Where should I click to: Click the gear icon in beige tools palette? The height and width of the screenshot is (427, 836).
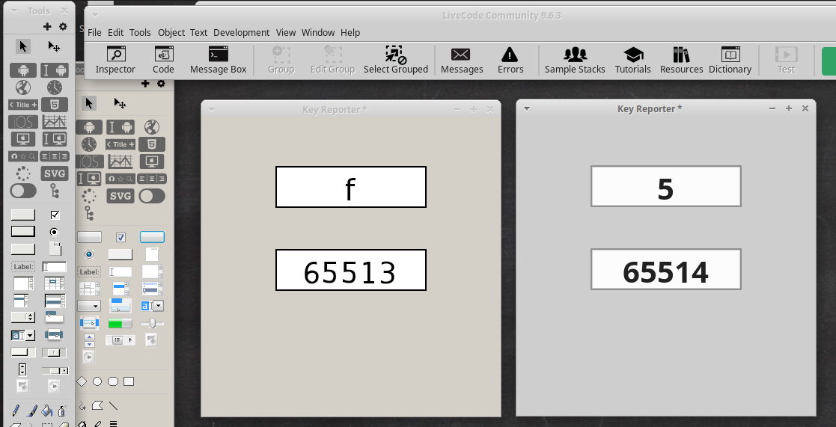point(161,84)
